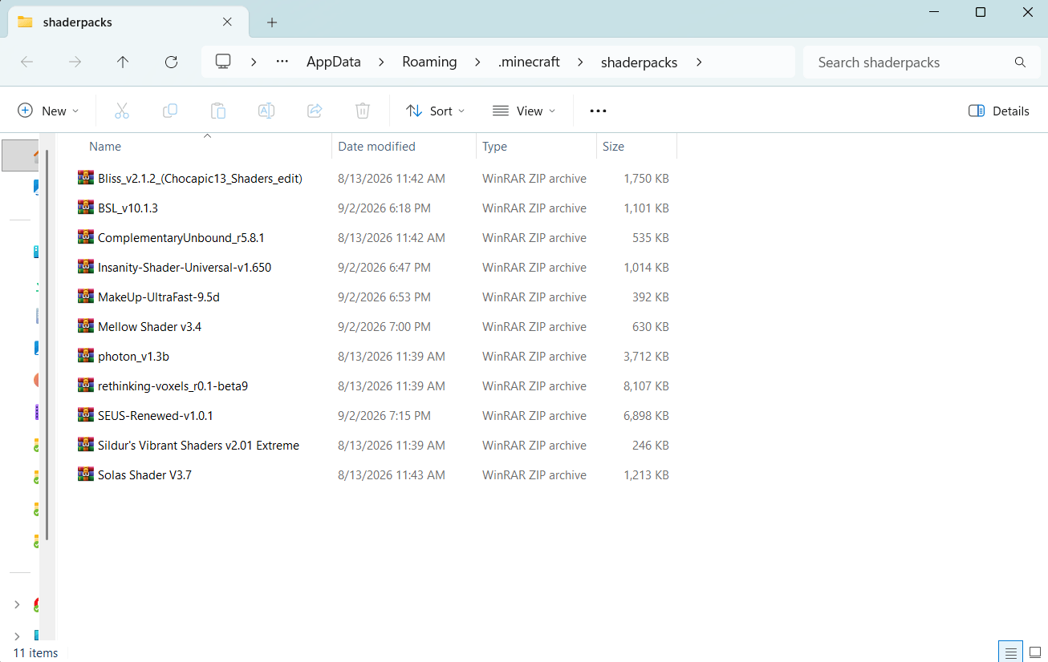Open Roaming in the breadcrumb path

tap(429, 62)
